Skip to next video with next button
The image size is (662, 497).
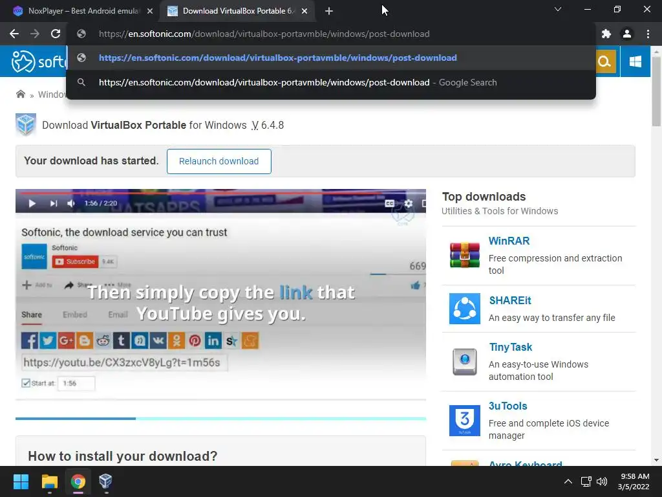53,203
